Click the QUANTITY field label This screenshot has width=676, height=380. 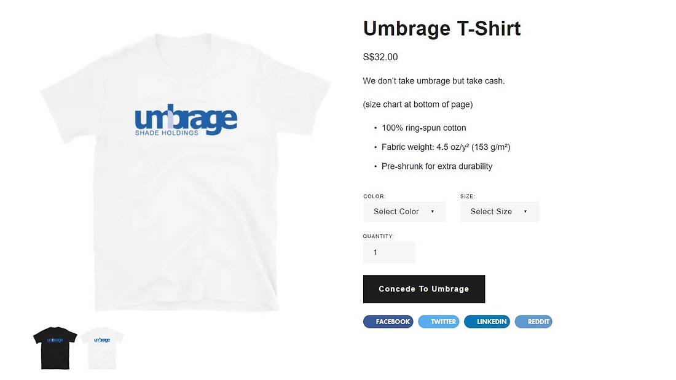[x=378, y=236]
